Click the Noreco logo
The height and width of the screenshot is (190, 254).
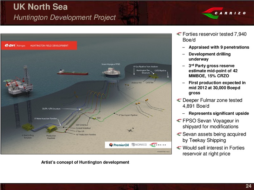tap(139, 145)
